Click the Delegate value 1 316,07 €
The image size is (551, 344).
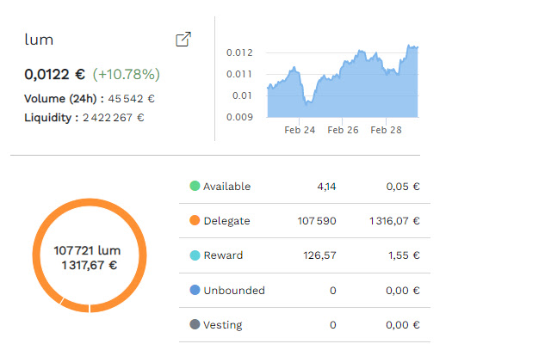point(394,221)
